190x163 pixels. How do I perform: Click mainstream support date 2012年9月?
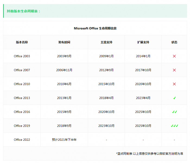click(106, 70)
